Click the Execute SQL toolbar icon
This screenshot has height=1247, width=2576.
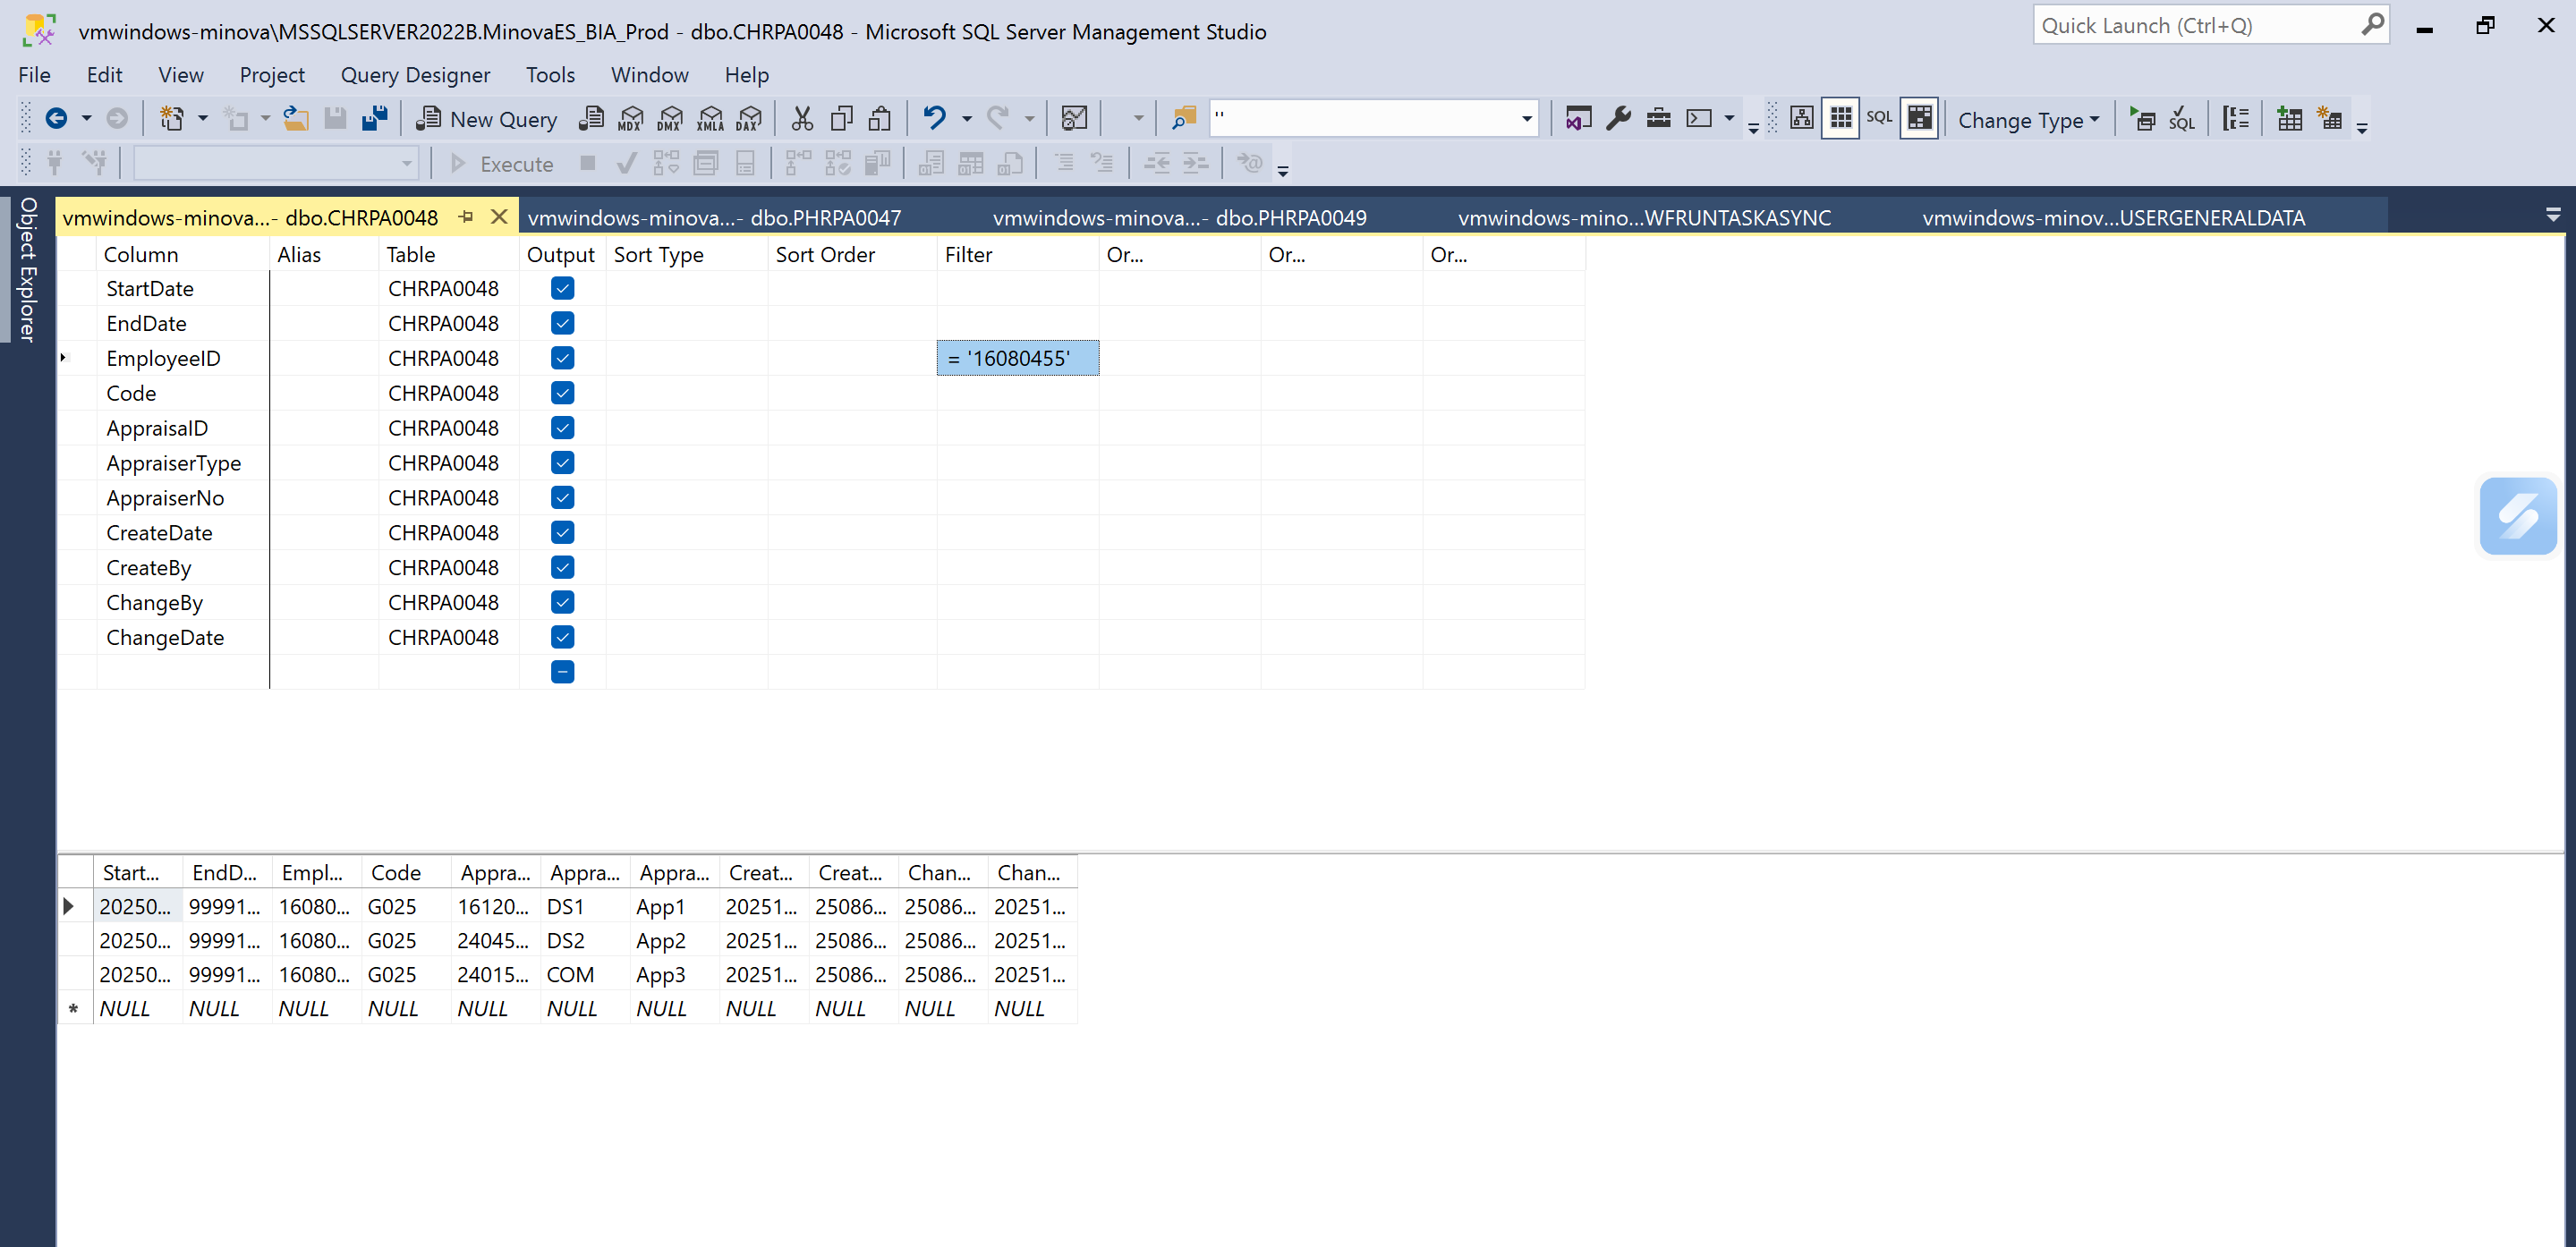coord(2142,119)
